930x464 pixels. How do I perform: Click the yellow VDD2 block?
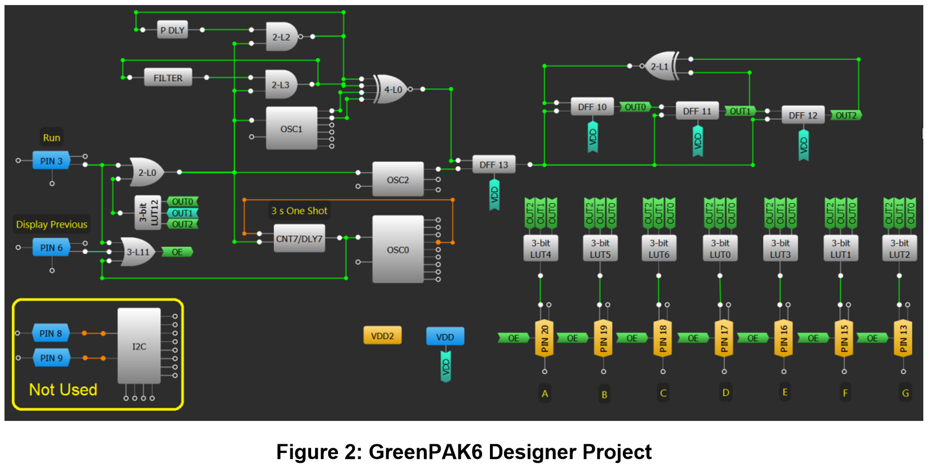382,336
